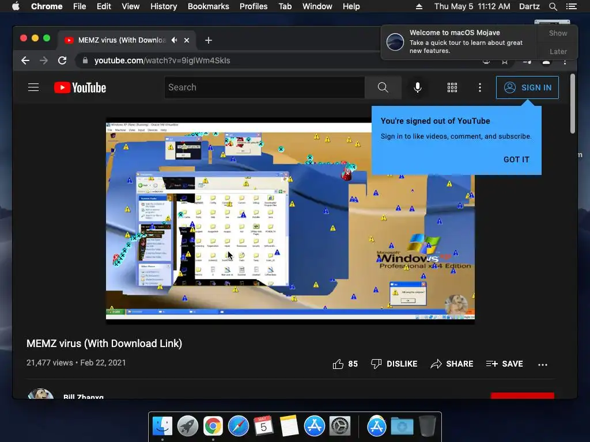The image size is (590, 442).
Task: Open Spotlight search in menu bar
Action: pyautogui.click(x=553, y=6)
